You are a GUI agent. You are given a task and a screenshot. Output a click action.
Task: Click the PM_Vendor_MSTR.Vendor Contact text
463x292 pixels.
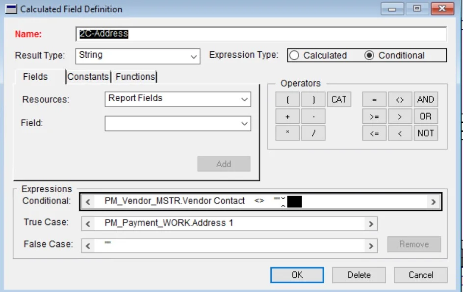click(x=175, y=201)
